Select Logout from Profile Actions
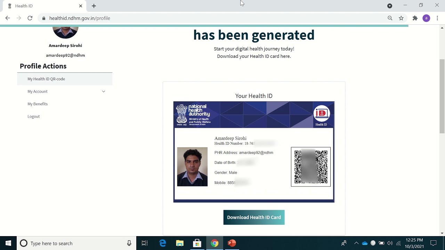 [x=34, y=116]
